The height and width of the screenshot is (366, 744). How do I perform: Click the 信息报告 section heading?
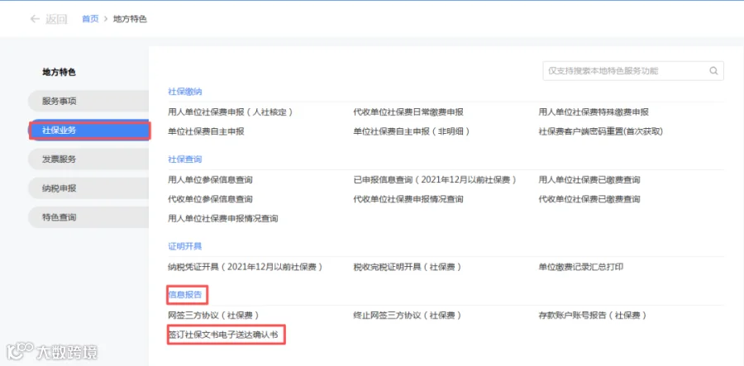point(185,295)
